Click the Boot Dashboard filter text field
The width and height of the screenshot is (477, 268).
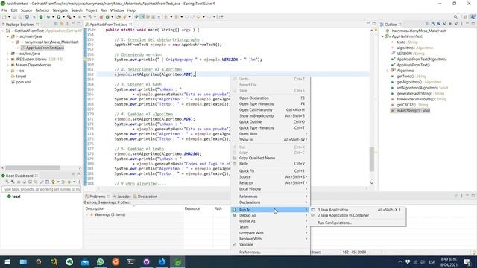click(42, 189)
